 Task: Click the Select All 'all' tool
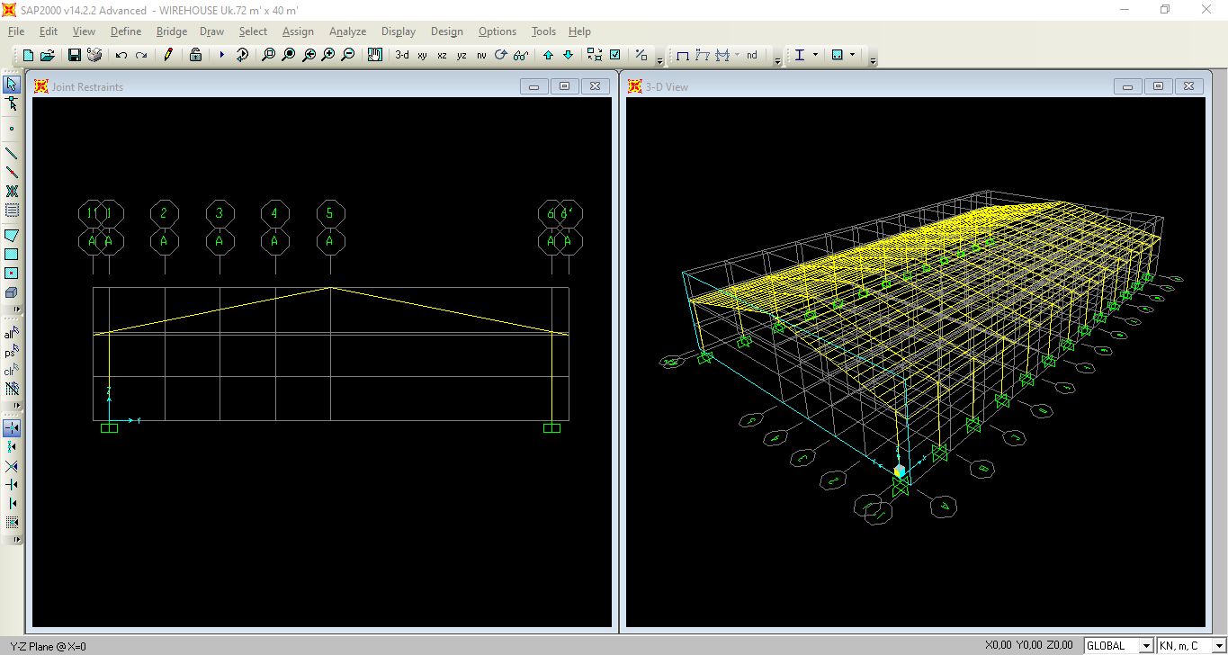click(x=12, y=334)
